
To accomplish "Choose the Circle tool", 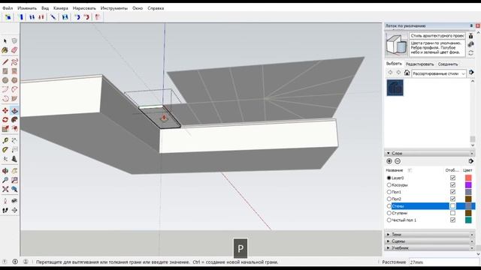I will point(5,80).
